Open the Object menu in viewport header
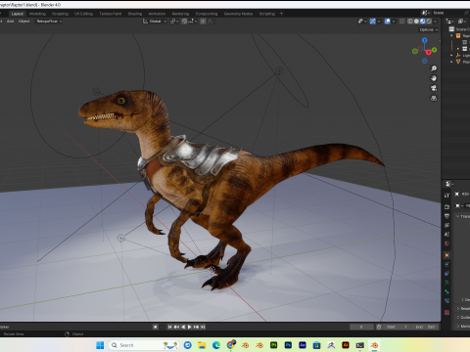Image resolution: width=470 pixels, height=352 pixels. click(23, 22)
